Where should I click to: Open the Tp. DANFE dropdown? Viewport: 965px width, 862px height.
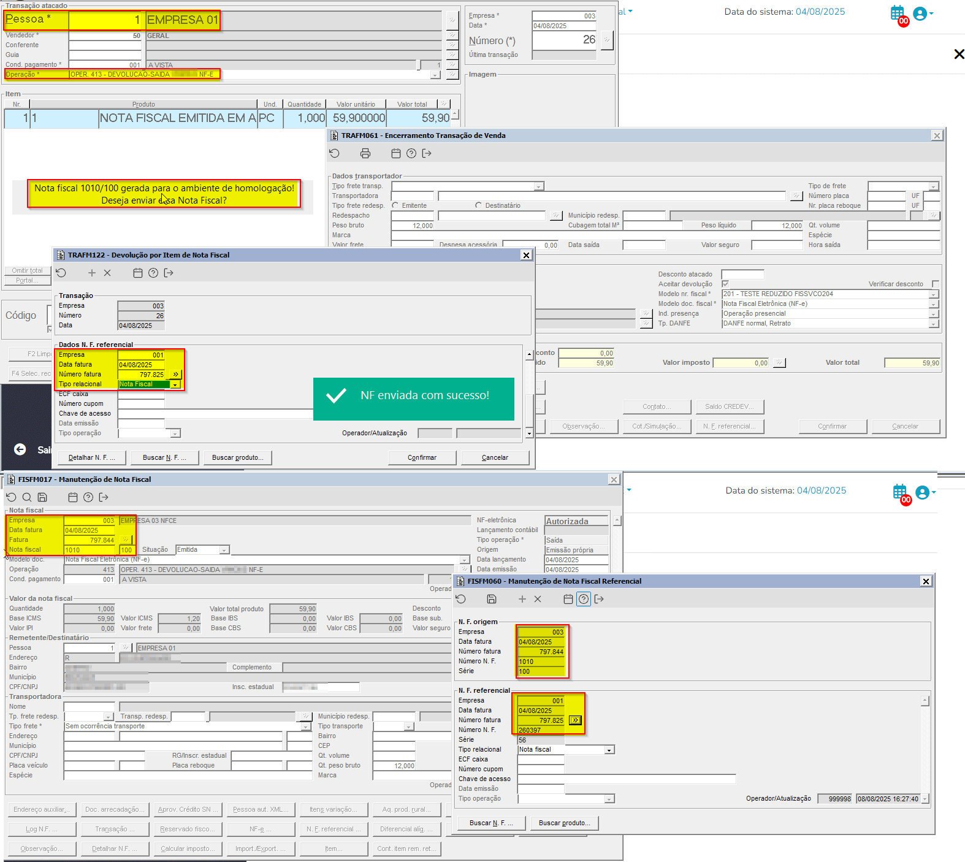point(933,324)
